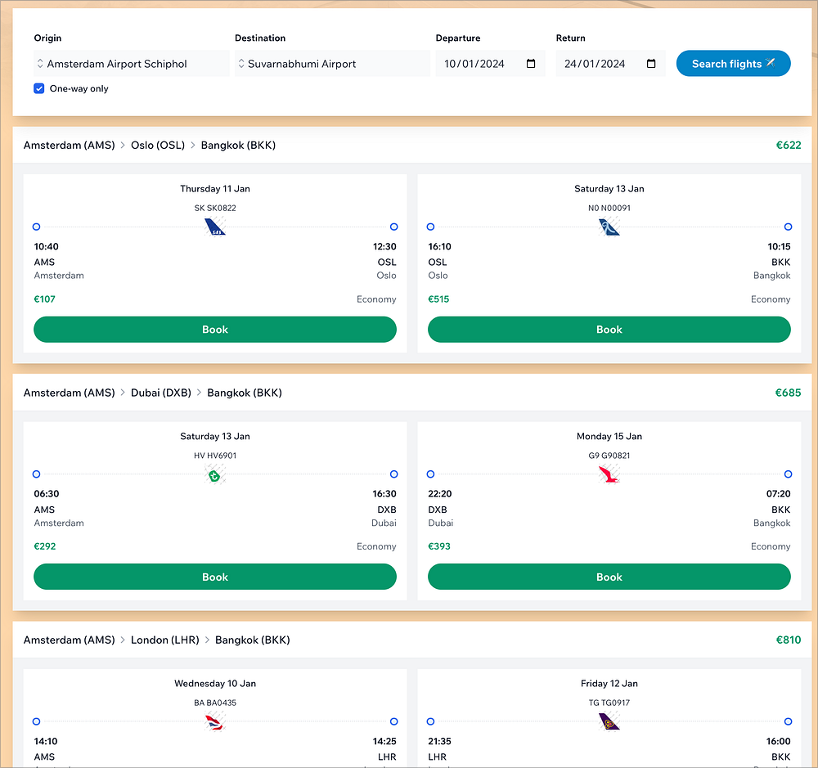The image size is (818, 768).
Task: Click the €622 total route price
Action: pyautogui.click(x=789, y=146)
